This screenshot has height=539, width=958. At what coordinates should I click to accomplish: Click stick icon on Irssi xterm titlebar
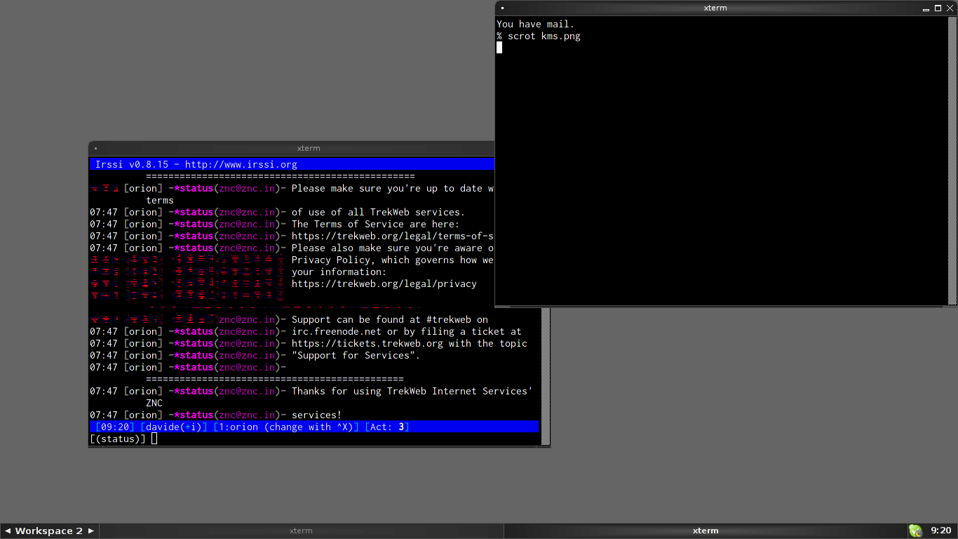pos(95,149)
